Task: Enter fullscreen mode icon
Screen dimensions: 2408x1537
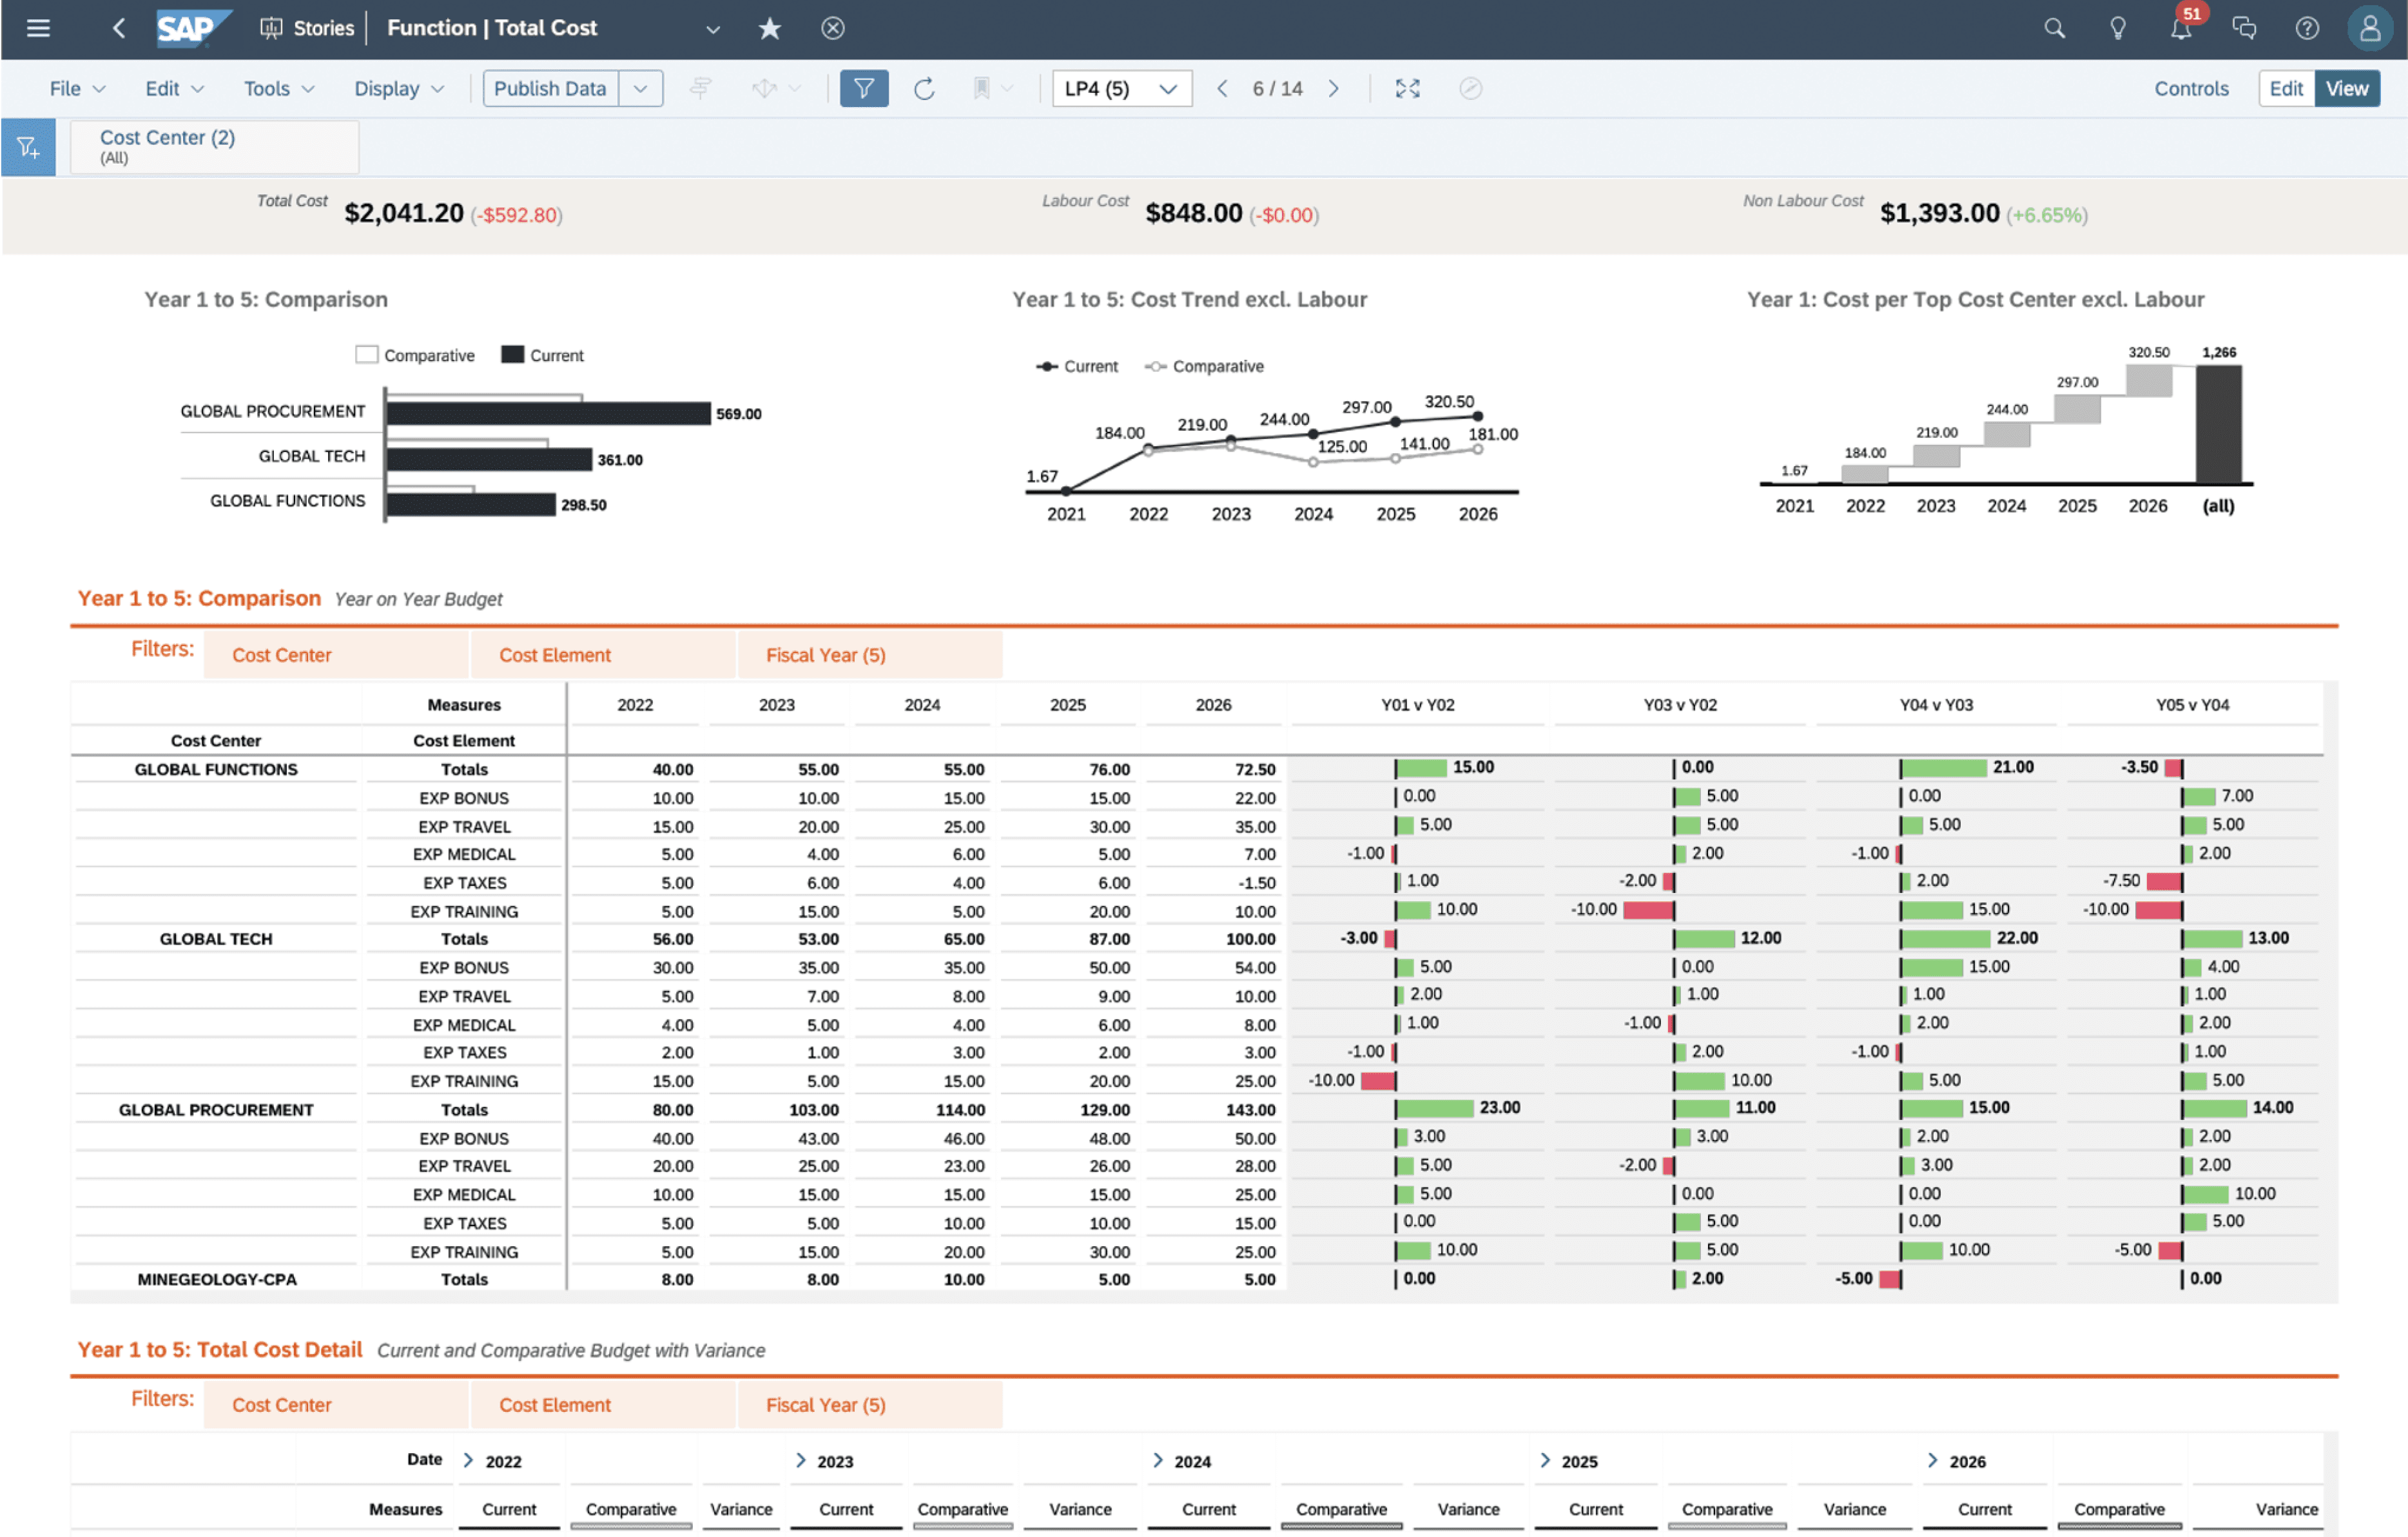Action: [1407, 89]
